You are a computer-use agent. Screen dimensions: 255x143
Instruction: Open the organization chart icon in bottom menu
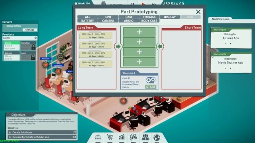pyautogui.click(x=98, y=137)
